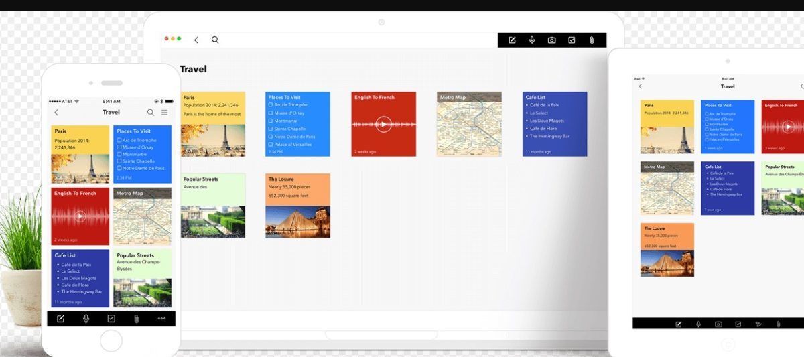Tap the back arrow on the tablet

point(641,86)
